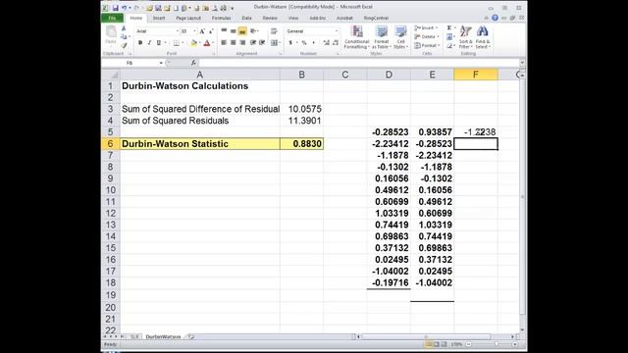Align text to the left

point(224,43)
